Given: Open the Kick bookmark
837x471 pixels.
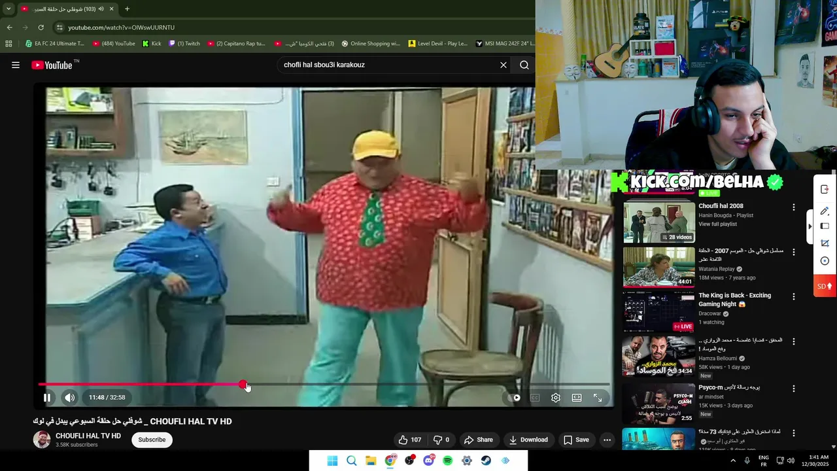Looking at the screenshot, I should [x=152, y=44].
